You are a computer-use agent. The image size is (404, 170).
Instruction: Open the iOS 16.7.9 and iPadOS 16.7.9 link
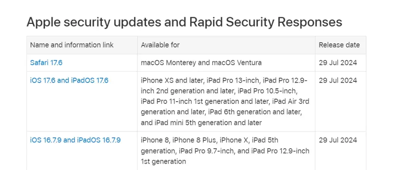[x=75, y=140]
